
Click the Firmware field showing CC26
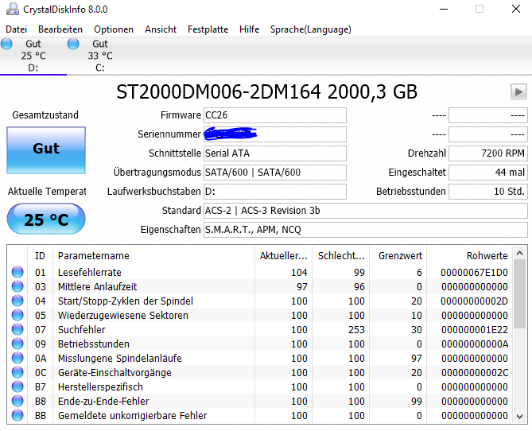pos(275,115)
